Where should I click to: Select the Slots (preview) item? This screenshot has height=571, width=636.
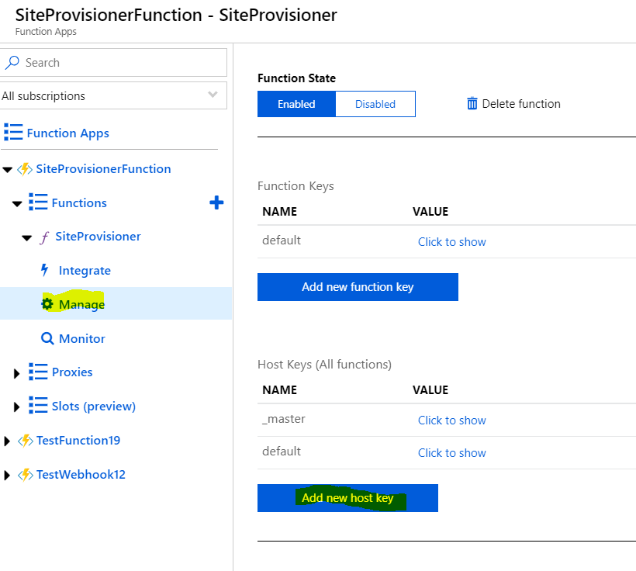(x=94, y=407)
